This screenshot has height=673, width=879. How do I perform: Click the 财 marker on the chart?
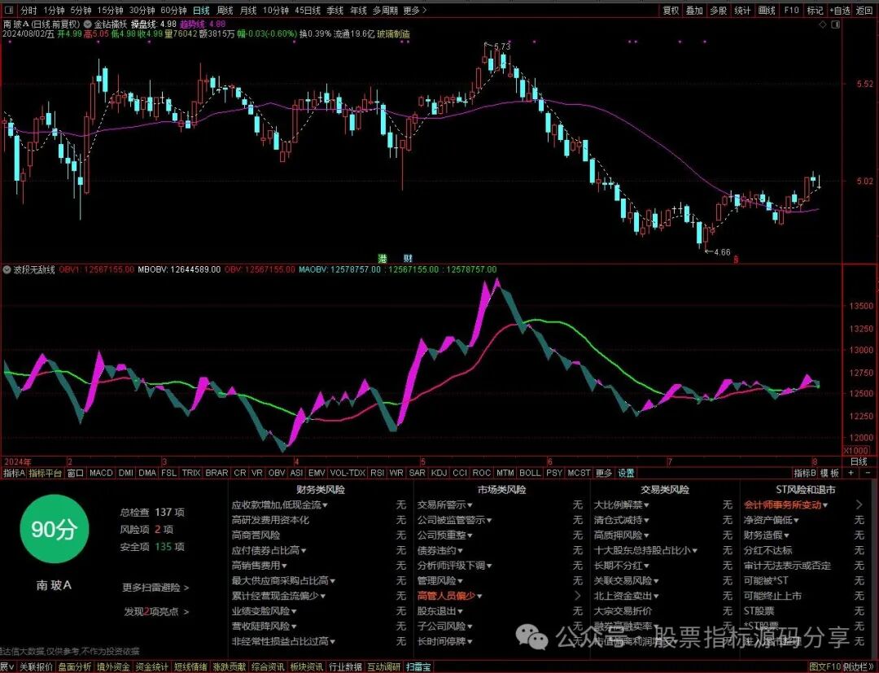pyautogui.click(x=408, y=258)
